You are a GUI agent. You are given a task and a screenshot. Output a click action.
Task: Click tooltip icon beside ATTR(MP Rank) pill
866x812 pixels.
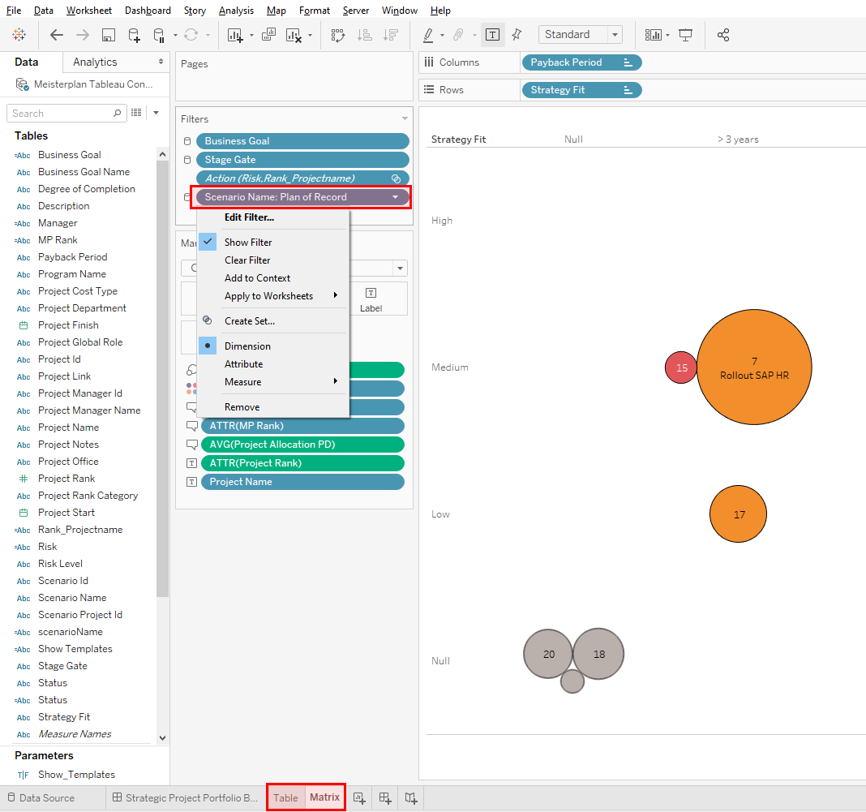click(x=192, y=426)
